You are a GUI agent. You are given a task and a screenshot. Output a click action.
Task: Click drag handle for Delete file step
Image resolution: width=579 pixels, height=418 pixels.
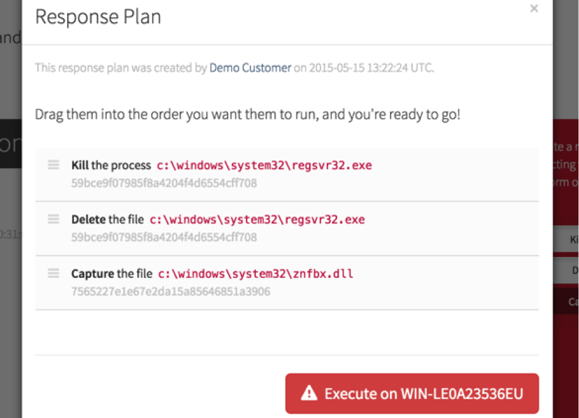(54, 219)
